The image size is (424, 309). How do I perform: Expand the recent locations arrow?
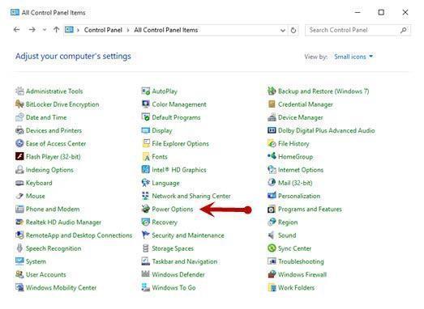pos(45,30)
